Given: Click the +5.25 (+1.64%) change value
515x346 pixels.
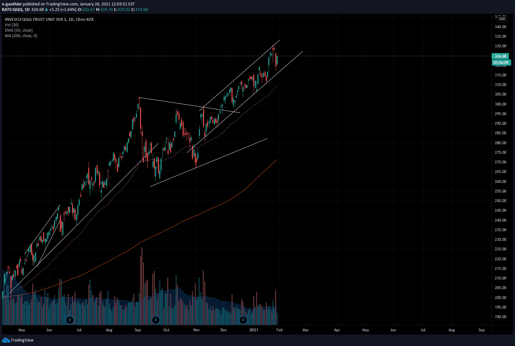Looking at the screenshot, I should [63, 10].
